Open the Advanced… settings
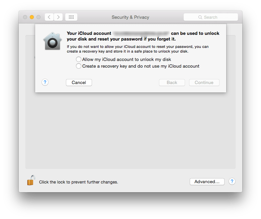The width and height of the screenshot is (261, 219). point(207,181)
